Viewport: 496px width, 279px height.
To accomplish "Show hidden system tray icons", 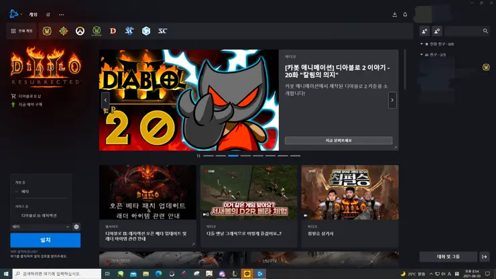I will [x=431, y=274].
